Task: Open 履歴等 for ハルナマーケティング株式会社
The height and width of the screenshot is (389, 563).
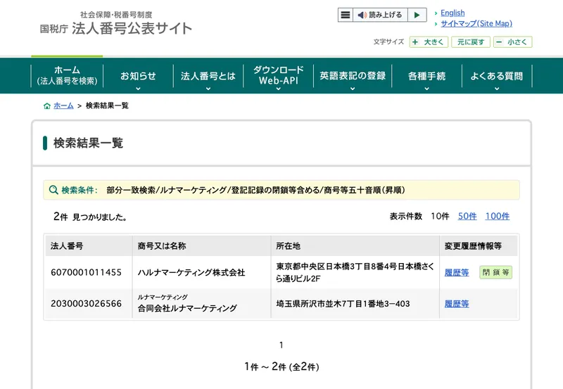Action: [x=456, y=273]
